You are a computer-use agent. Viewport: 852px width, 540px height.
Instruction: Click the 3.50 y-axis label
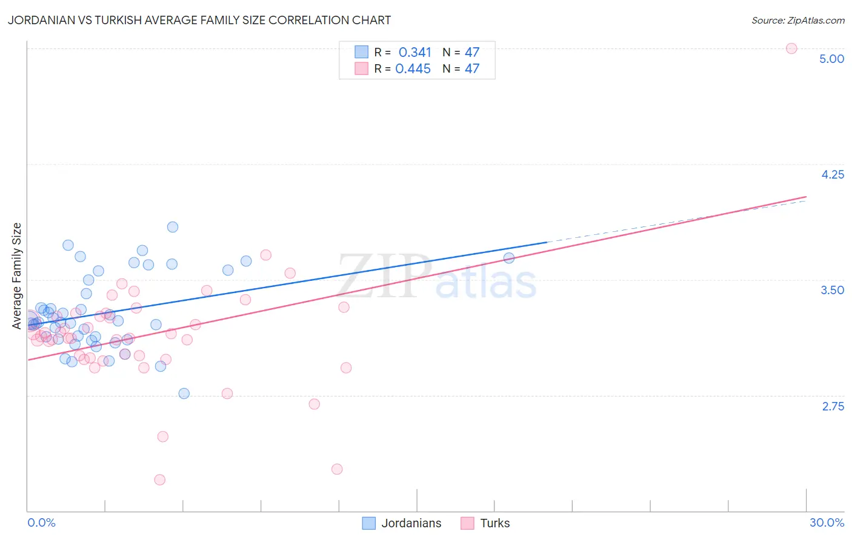833,290
